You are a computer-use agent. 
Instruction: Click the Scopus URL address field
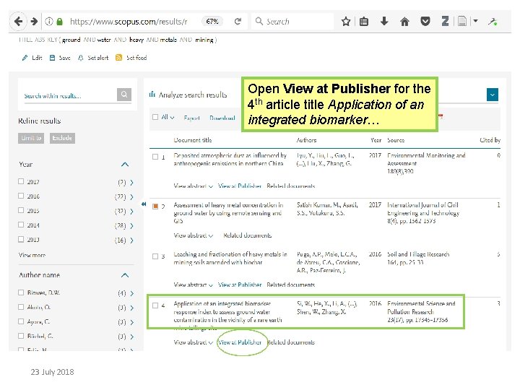pyautogui.click(x=129, y=22)
